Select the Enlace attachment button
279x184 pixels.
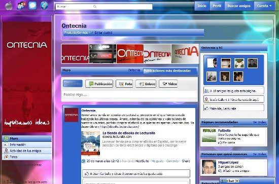pos(146,84)
